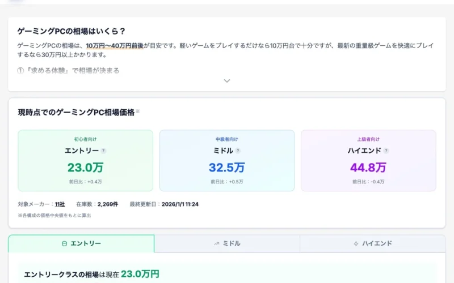Click the help icon next to ハイエンド
Screen dimensions: 454x283
point(386,151)
